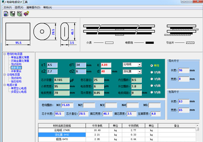Click the third toolbar icon with green spreadsheet
Viewport: 203px width, 142px height.
[19, 14]
